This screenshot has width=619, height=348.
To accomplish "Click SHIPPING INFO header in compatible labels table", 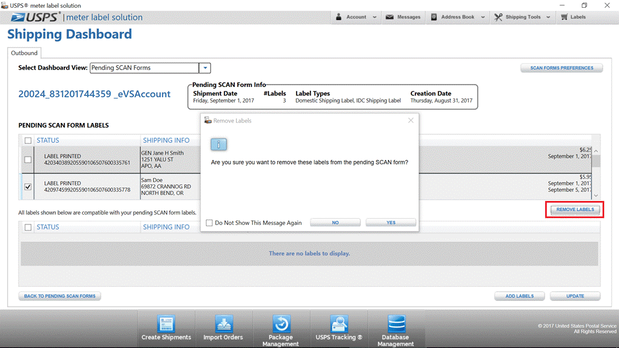I will [166, 227].
